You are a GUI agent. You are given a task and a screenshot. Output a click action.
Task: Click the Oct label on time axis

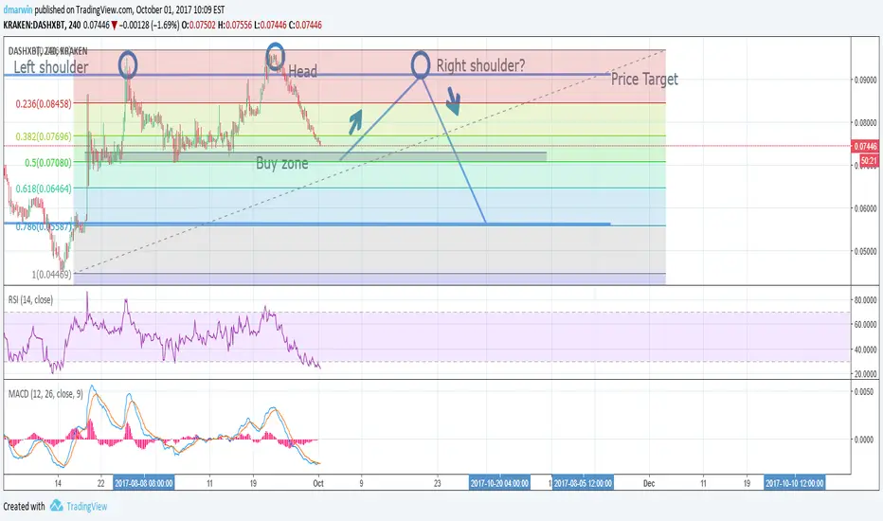coord(318,483)
